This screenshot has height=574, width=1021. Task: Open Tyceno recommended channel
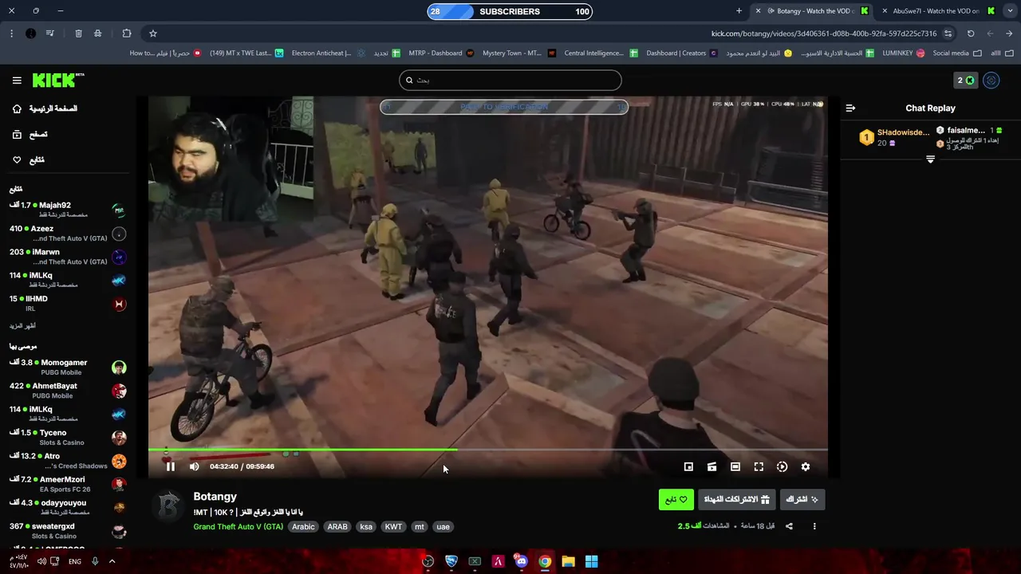(68, 438)
